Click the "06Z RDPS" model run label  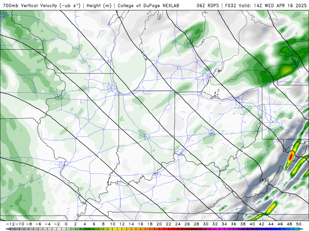pyautogui.click(x=208, y=6)
